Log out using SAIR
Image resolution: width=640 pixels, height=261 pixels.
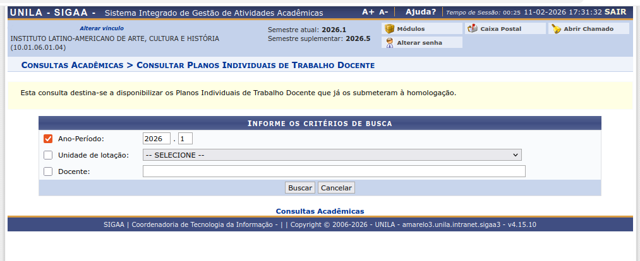click(615, 12)
